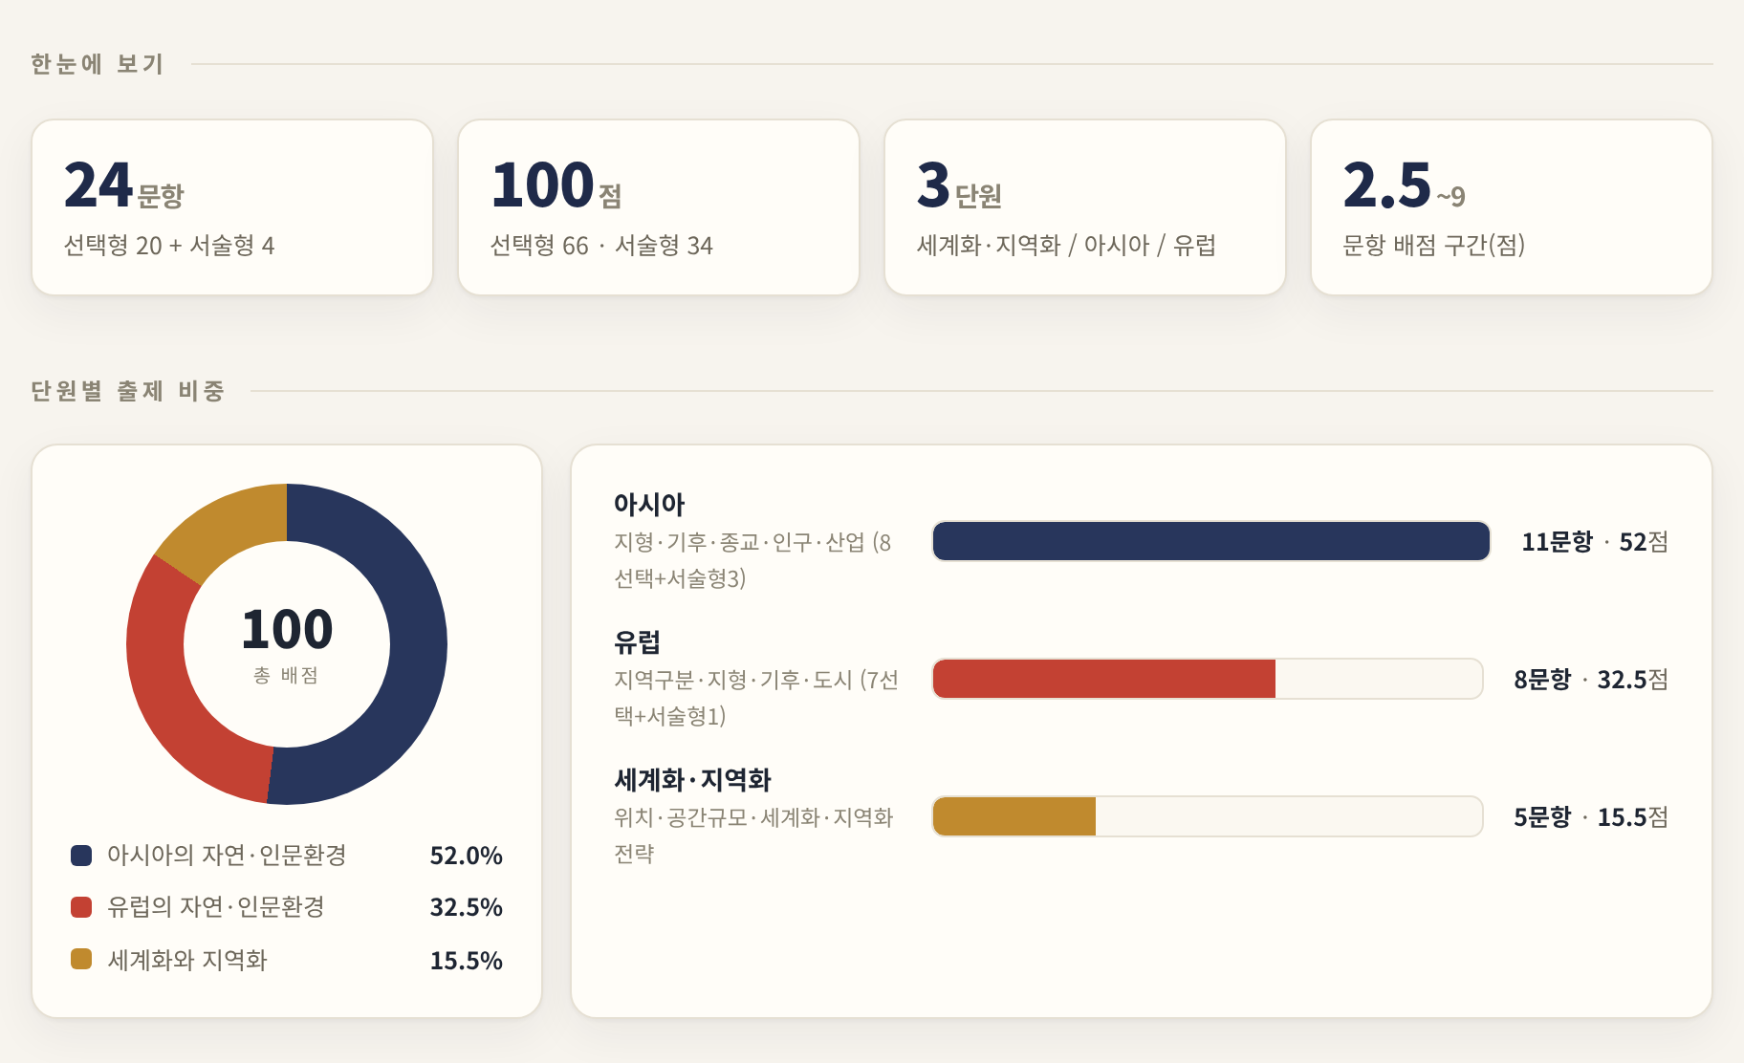Open the 3단원 summary card
Viewport: 1744px width, 1063px height.
point(1085,207)
